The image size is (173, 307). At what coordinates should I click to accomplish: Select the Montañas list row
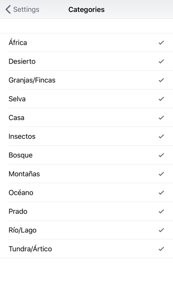(86, 174)
